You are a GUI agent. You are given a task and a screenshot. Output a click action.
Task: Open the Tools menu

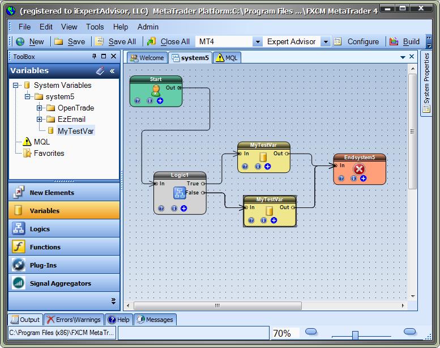point(95,27)
